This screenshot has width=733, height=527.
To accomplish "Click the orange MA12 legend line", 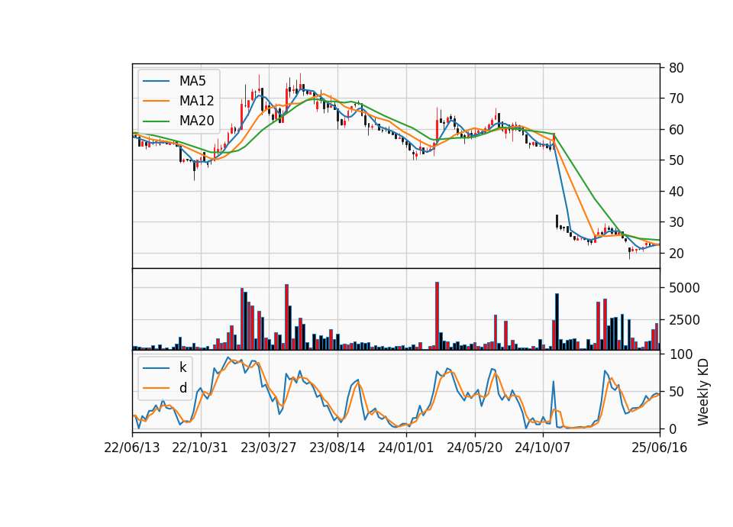I will point(156,101).
